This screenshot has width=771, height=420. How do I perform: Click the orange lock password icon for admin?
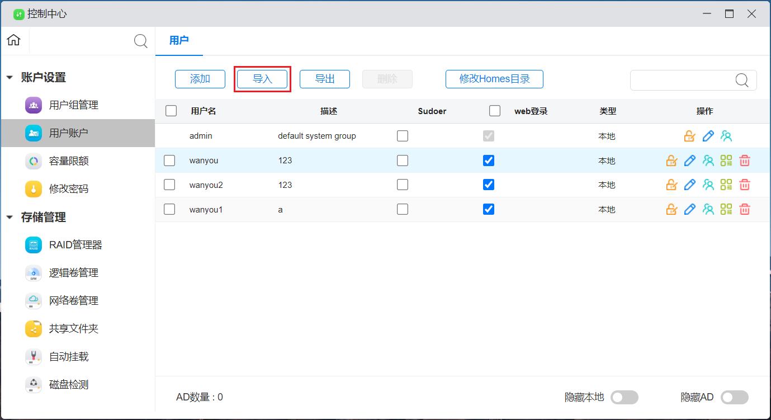[x=690, y=136]
